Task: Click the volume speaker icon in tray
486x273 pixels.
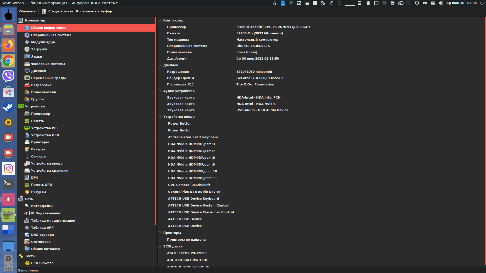Action: (x=441, y=3)
